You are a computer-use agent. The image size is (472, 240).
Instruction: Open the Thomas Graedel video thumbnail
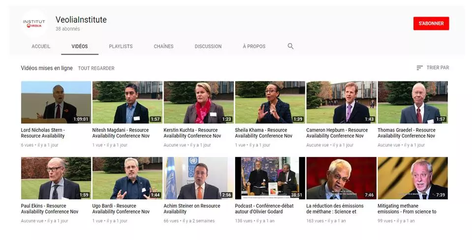pyautogui.click(x=412, y=102)
